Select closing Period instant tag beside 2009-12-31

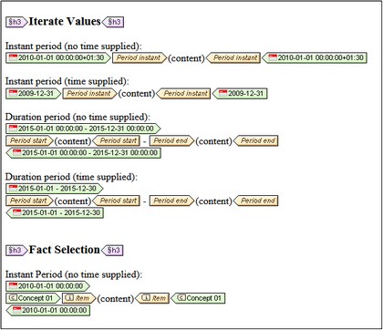click(x=183, y=93)
